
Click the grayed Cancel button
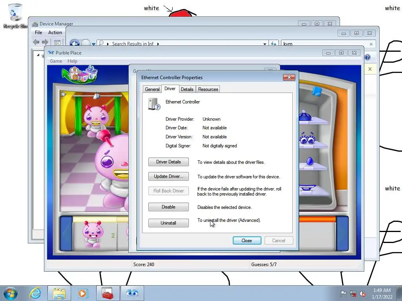(x=279, y=241)
